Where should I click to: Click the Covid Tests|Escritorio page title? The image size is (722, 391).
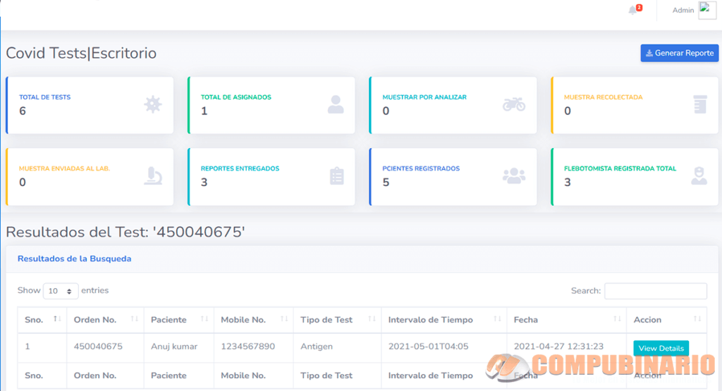point(81,53)
